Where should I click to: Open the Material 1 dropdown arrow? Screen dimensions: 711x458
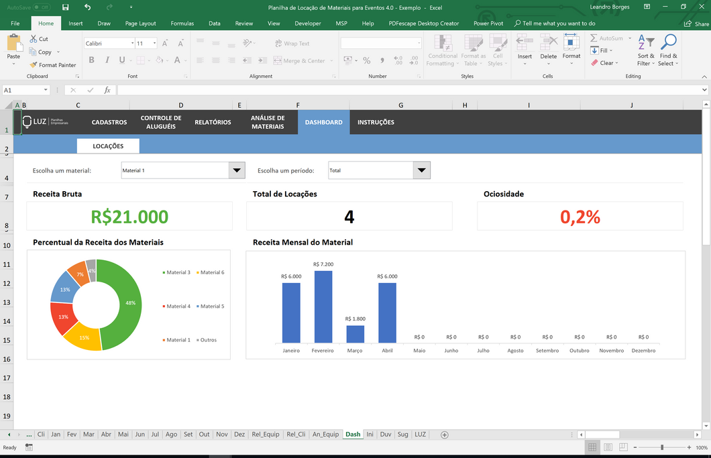pos(237,170)
